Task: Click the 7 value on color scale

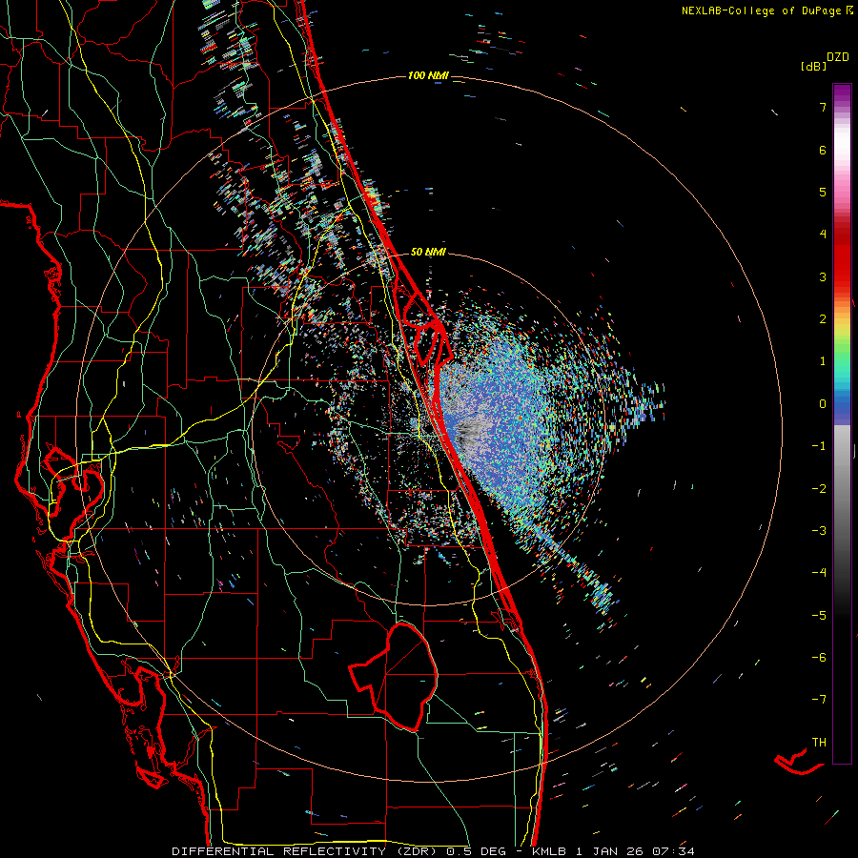Action: click(823, 107)
